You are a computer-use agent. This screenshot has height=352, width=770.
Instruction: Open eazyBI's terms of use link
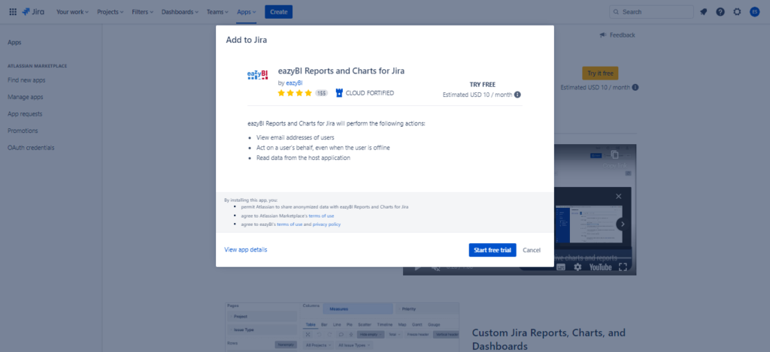pyautogui.click(x=290, y=224)
